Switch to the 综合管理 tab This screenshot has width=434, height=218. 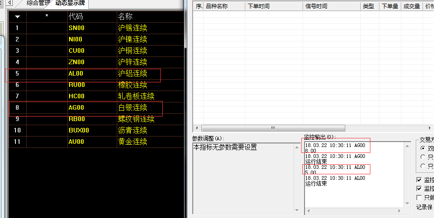tap(38, 3)
